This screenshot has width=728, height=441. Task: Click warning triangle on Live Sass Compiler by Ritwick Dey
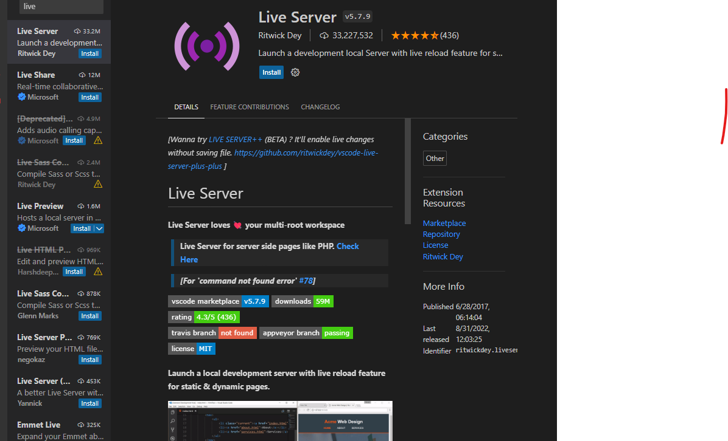[98, 184]
